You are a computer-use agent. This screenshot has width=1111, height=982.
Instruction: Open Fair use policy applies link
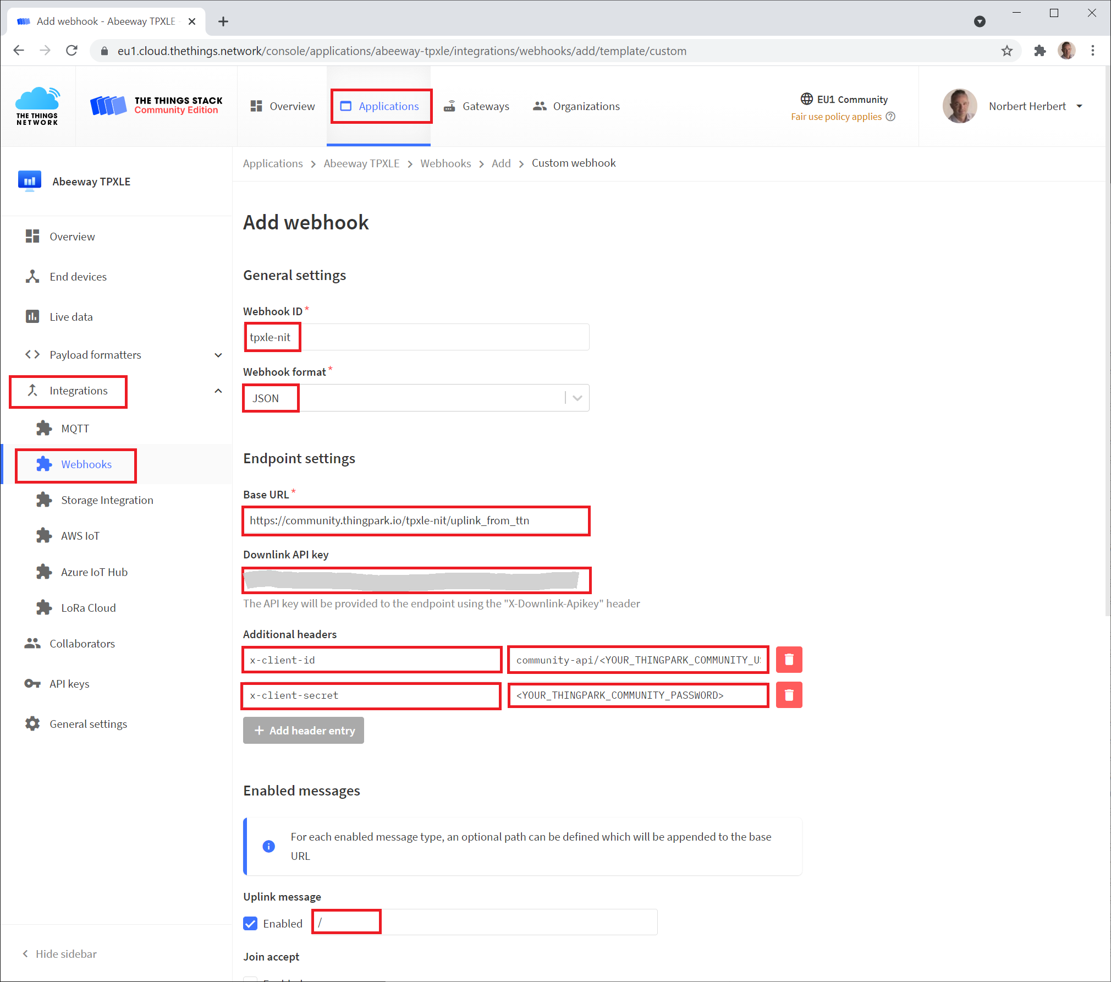click(x=836, y=117)
